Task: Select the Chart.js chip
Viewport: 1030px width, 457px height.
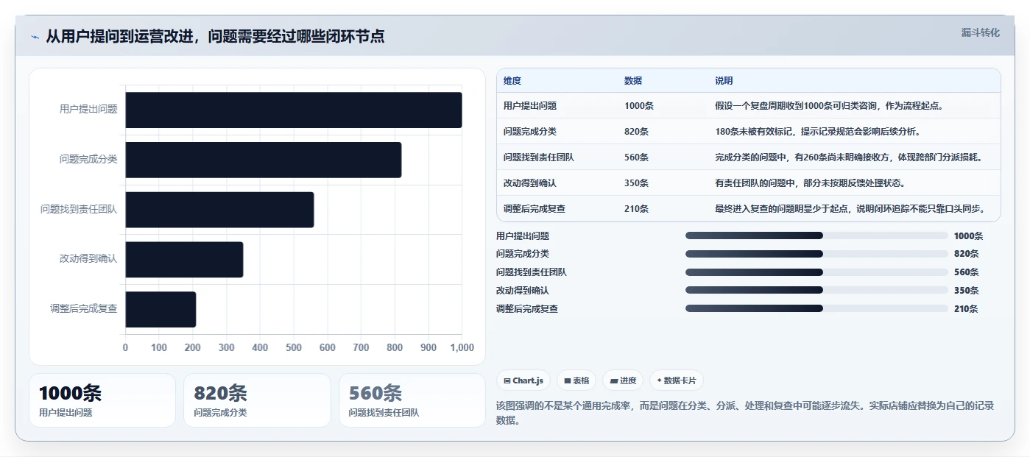Action: pyautogui.click(x=523, y=380)
